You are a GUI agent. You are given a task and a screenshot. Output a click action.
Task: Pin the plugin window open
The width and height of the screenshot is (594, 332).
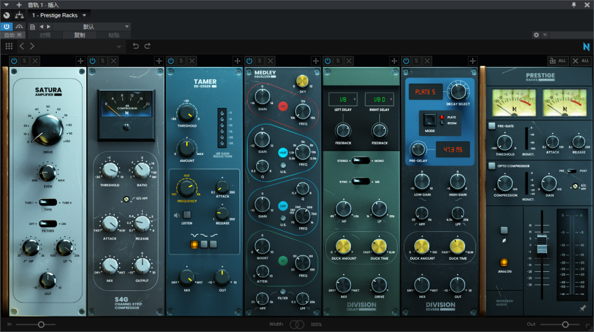[574, 5]
